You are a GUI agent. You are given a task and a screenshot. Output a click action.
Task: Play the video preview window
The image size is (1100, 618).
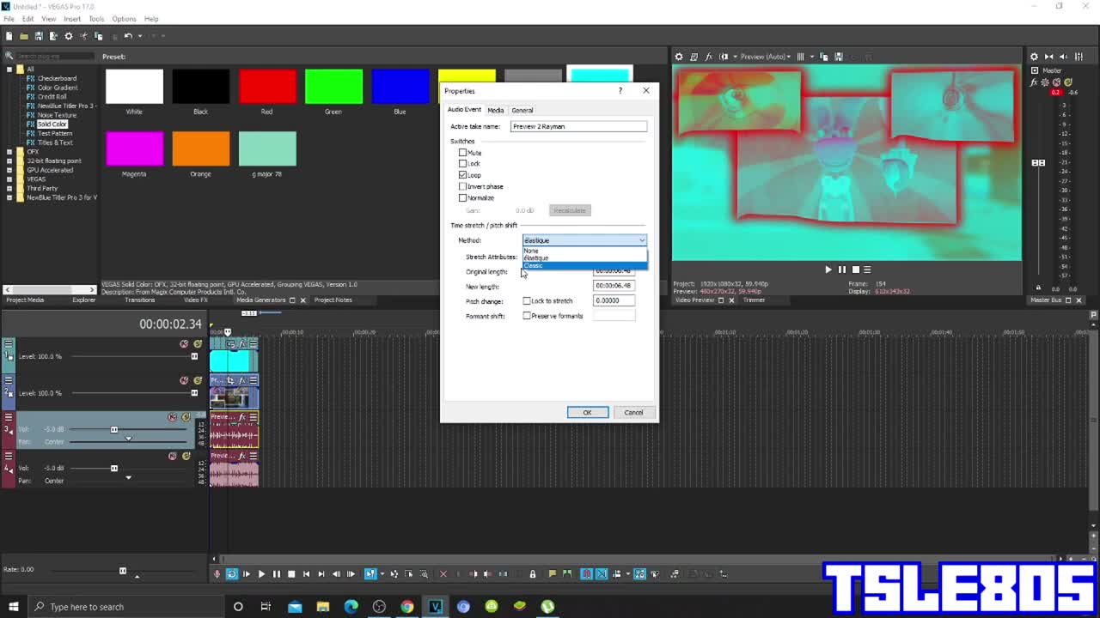pos(828,270)
